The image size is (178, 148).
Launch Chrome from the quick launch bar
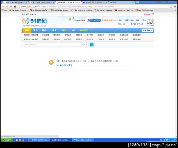23,140
